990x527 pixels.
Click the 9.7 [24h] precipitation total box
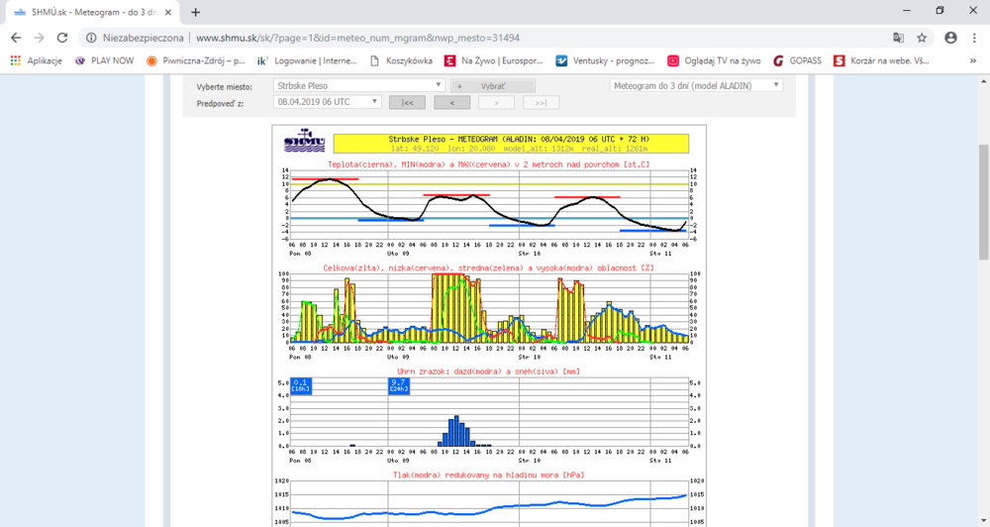(399, 386)
